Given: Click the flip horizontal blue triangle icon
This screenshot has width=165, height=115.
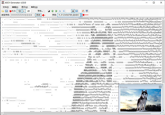Looking at the screenshot, I should 64,11.
